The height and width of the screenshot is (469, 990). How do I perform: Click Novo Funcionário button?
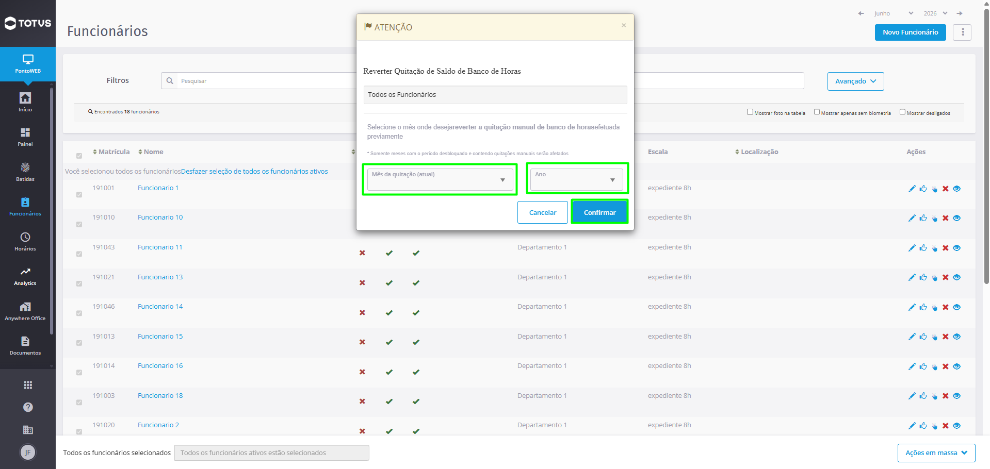[x=910, y=32]
